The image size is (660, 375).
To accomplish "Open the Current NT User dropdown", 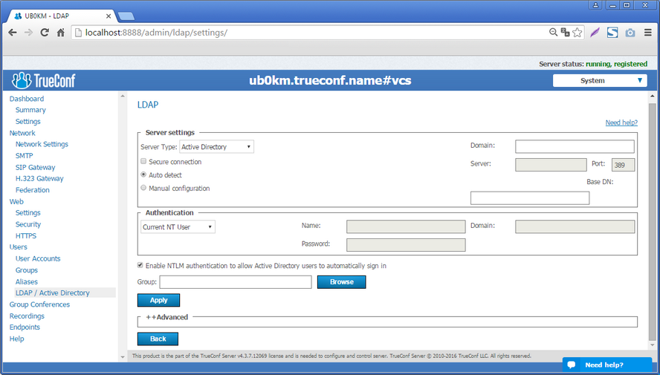I will [x=178, y=227].
